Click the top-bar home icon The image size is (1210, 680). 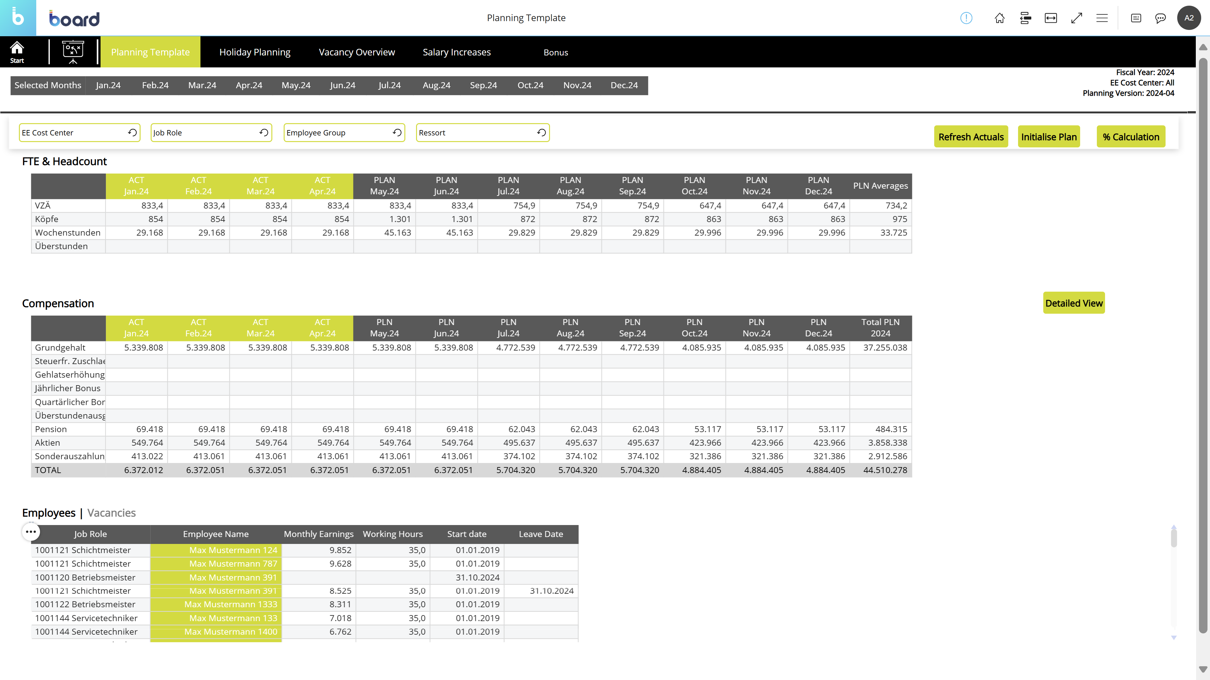pos(999,18)
